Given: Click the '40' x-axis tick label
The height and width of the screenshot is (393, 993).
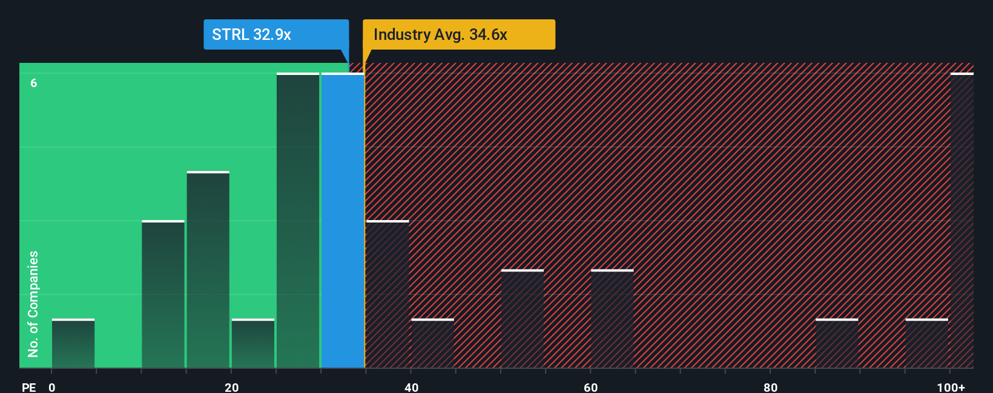Looking at the screenshot, I should coord(411,388).
